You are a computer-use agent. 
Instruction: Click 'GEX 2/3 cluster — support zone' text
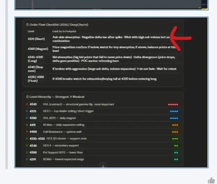[66, 139]
